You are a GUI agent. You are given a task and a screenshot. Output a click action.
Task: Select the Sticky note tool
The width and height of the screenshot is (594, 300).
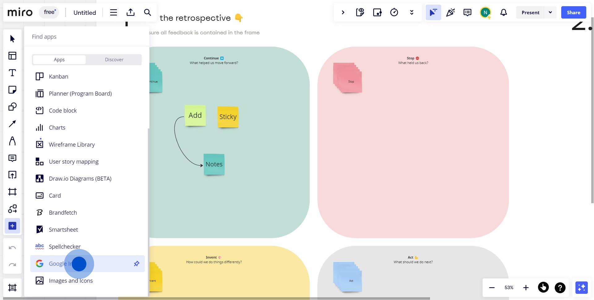[12, 90]
